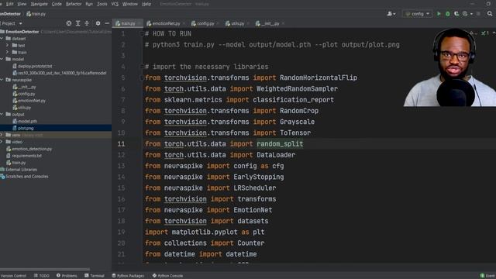The height and width of the screenshot is (279, 496).
Task: Run with coverage icon in toolbar
Action: (456, 14)
